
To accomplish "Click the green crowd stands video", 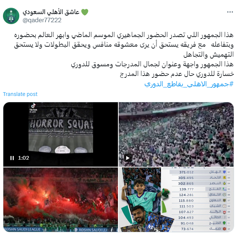I will pos(176,134).
